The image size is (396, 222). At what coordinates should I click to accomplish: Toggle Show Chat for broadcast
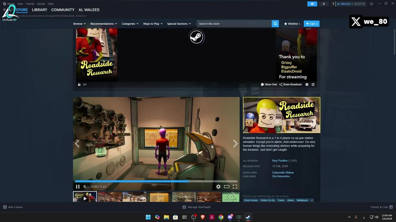pyautogui.click(x=269, y=84)
